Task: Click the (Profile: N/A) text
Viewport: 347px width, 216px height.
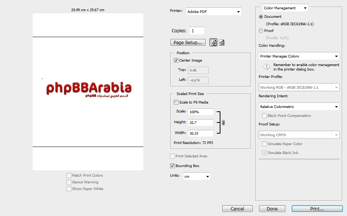Action: (277, 38)
